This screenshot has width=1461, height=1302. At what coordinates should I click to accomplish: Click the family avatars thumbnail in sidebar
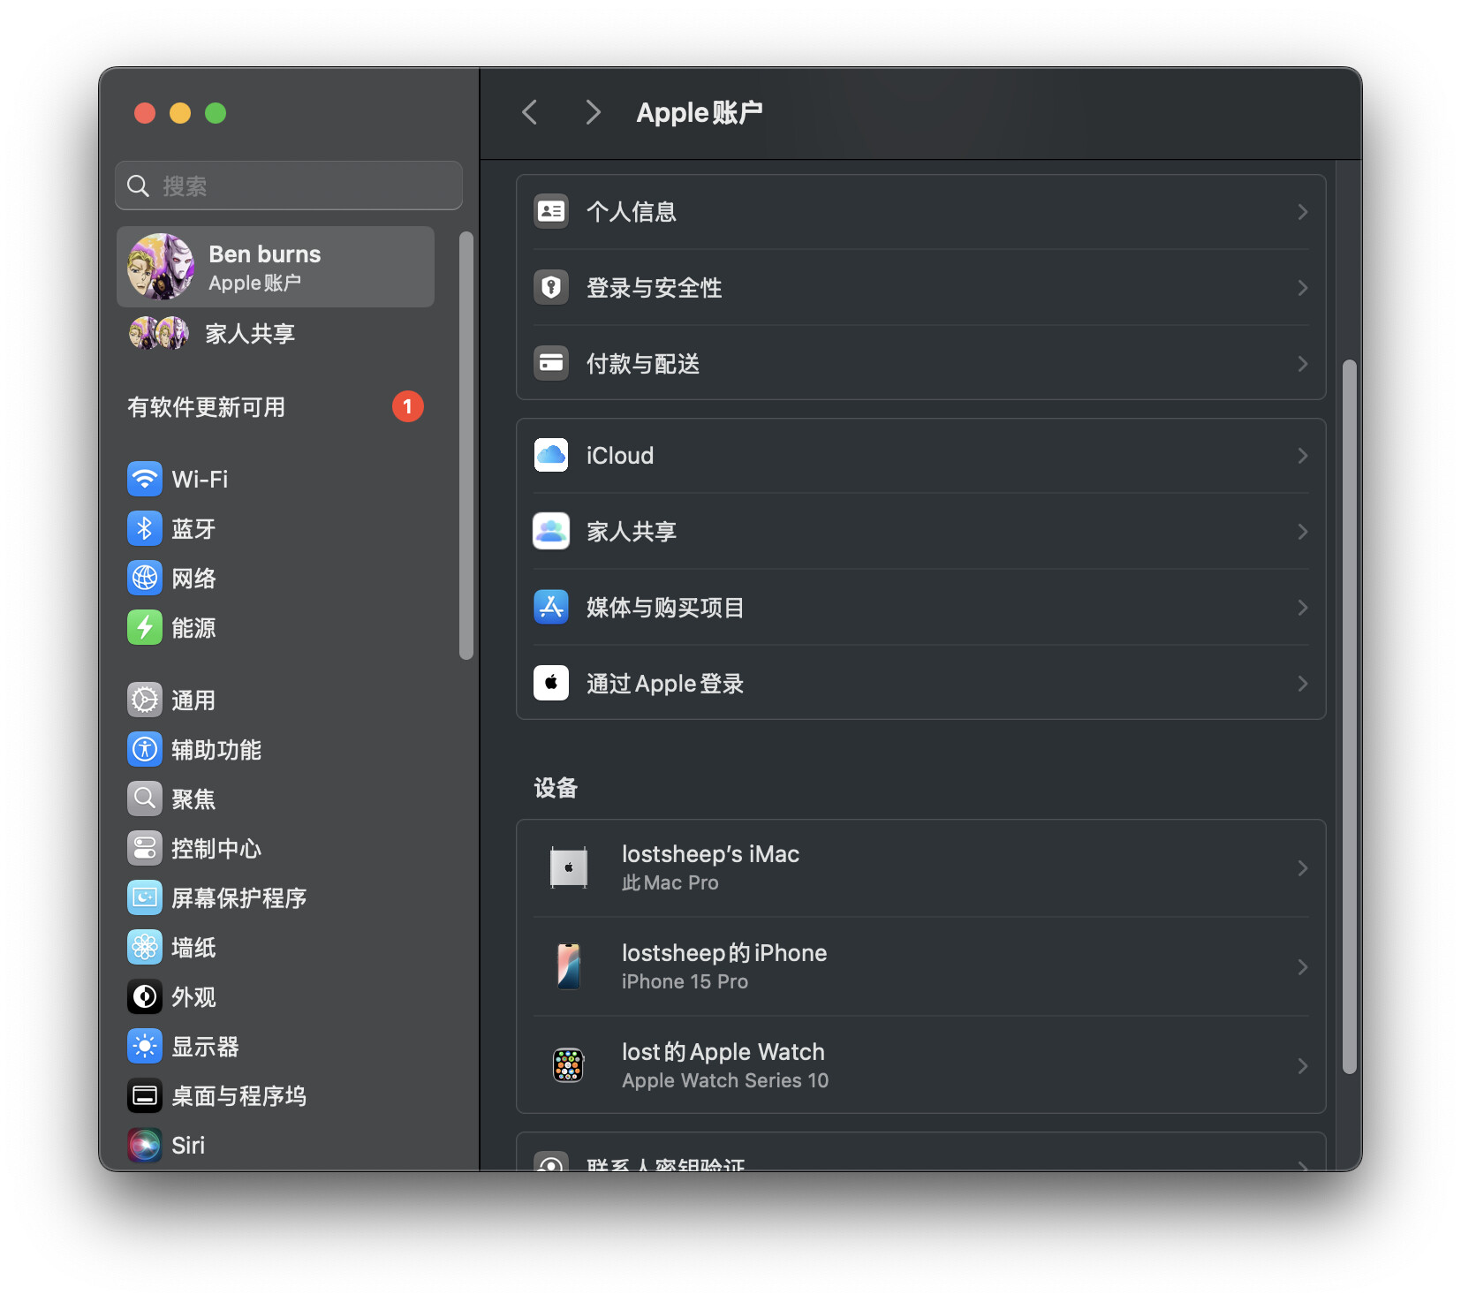click(159, 334)
